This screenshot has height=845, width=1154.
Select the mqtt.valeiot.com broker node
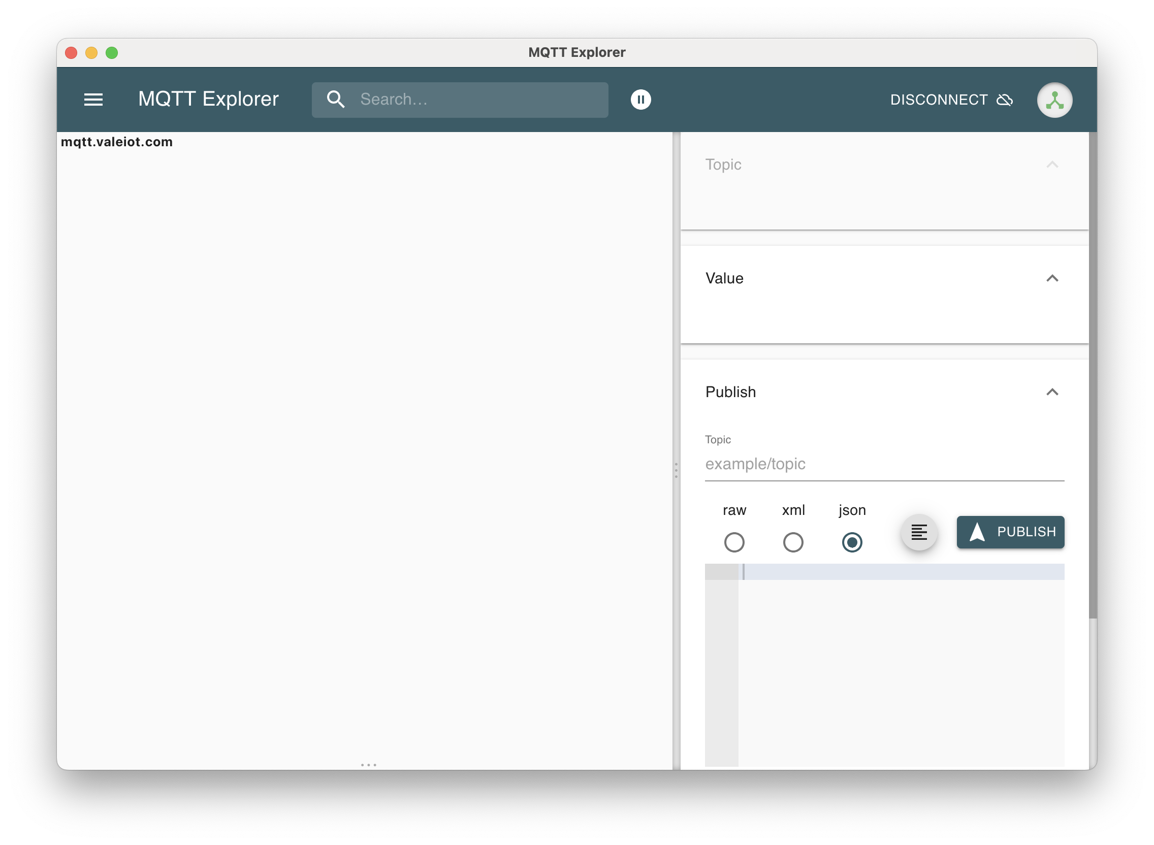tap(117, 142)
